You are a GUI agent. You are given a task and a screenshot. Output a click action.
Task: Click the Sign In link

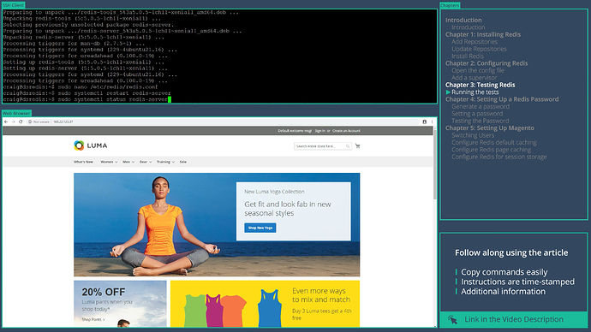[319, 131]
